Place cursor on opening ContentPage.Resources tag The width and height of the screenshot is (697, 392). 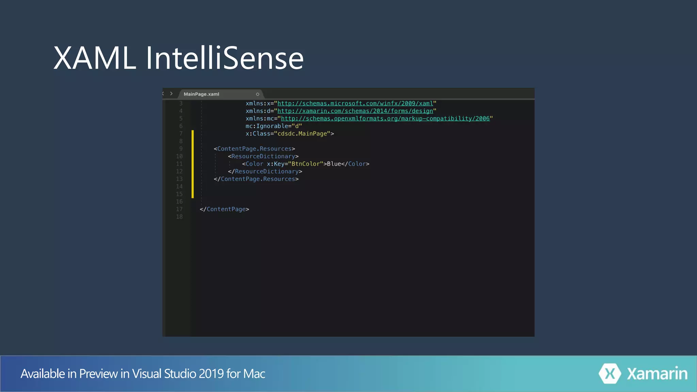(254, 149)
